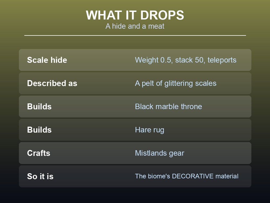Click A pelt of glittering scales text

(176, 83)
